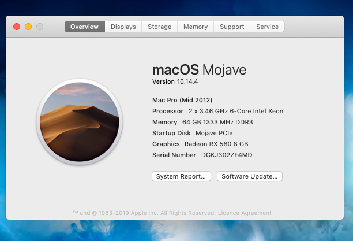Click the Mojave PCIe startup disk value
Viewport: 353px width, 241px height.
(x=214, y=133)
